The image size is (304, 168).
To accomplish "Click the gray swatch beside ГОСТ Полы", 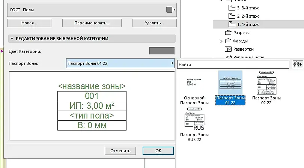I will click(x=169, y=10).
